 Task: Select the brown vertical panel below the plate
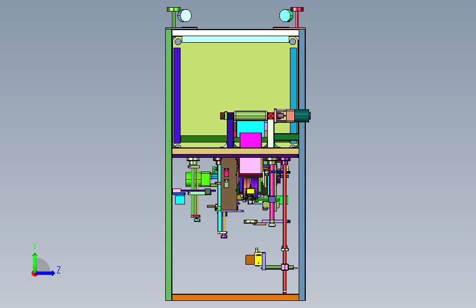[229, 184]
